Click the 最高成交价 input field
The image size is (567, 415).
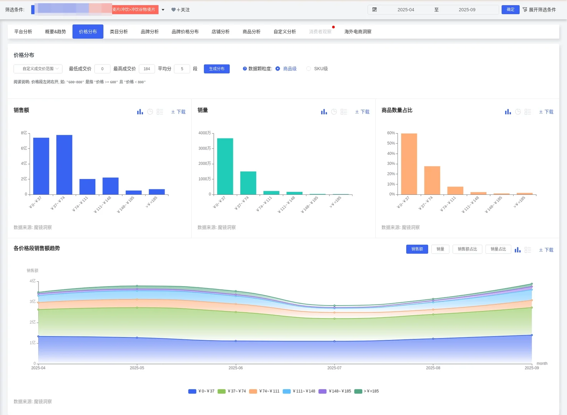[147, 69]
